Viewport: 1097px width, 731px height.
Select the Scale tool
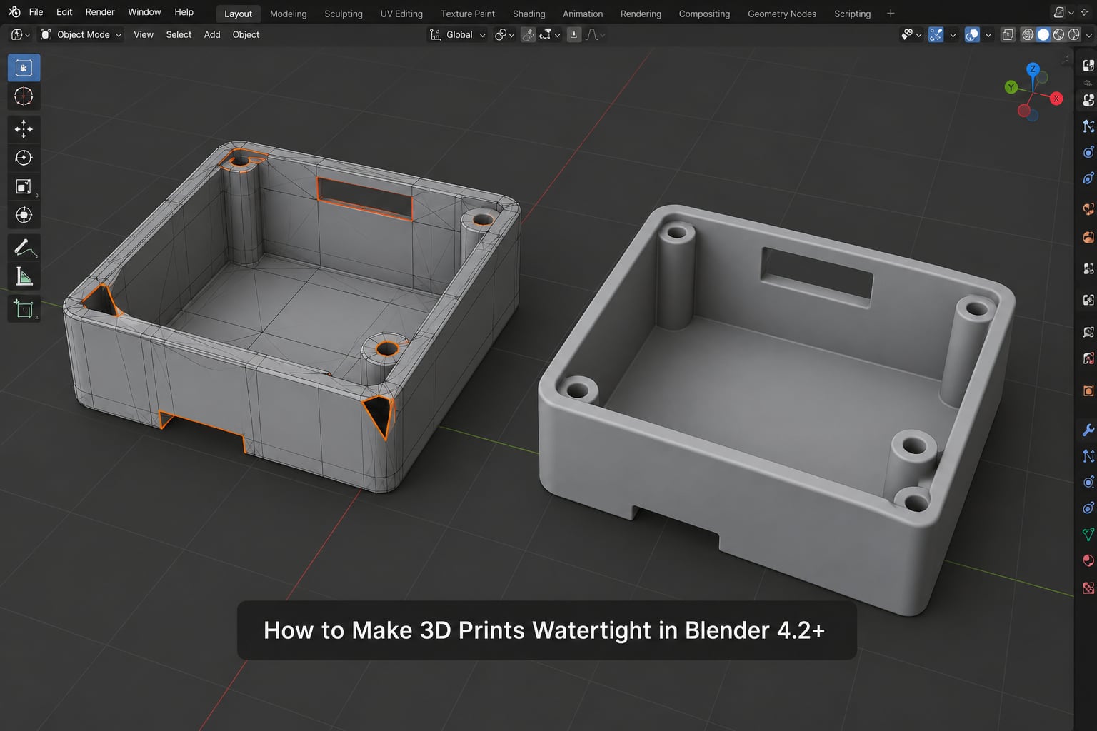[x=24, y=186]
